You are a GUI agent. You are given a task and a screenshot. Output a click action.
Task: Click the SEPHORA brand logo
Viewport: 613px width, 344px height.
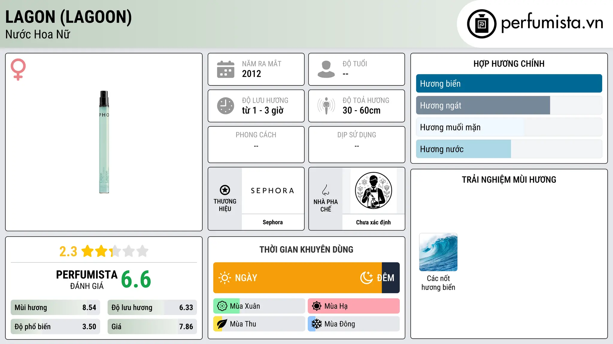[x=273, y=191]
